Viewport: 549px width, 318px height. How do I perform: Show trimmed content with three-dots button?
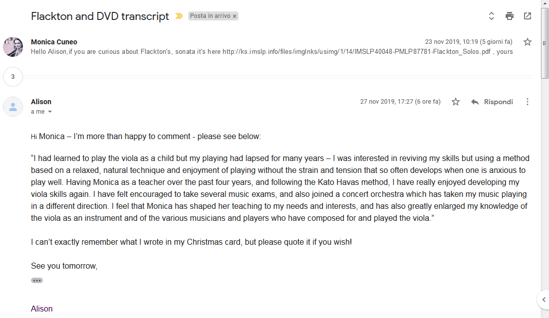click(37, 281)
